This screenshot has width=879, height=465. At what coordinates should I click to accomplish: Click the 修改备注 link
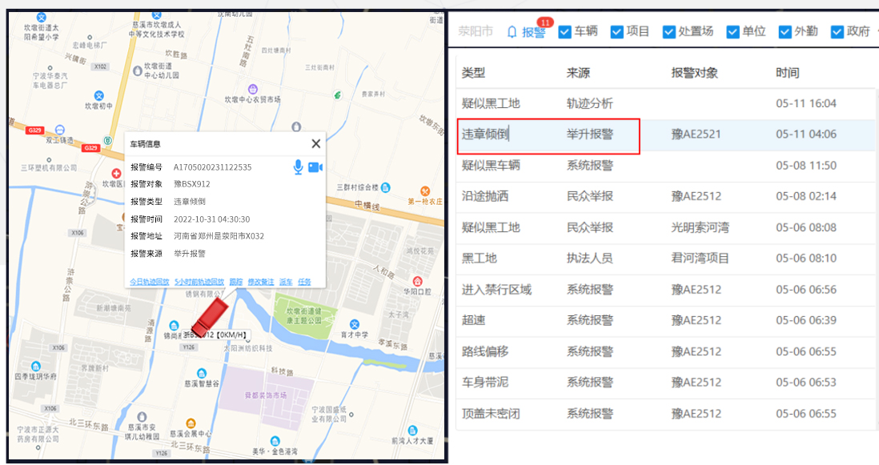click(x=260, y=282)
